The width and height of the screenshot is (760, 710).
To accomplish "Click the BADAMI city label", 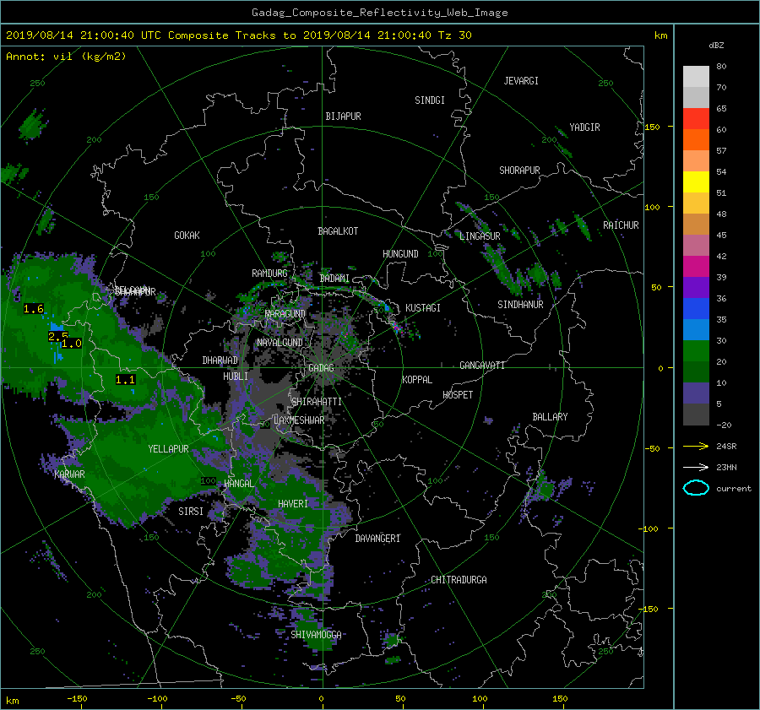I will pyautogui.click(x=334, y=279).
